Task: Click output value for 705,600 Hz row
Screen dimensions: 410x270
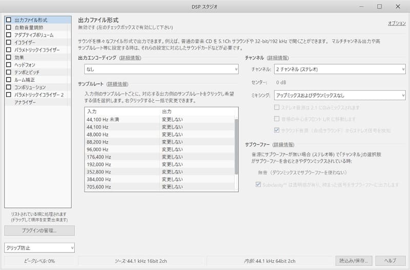Action: [x=172, y=187]
